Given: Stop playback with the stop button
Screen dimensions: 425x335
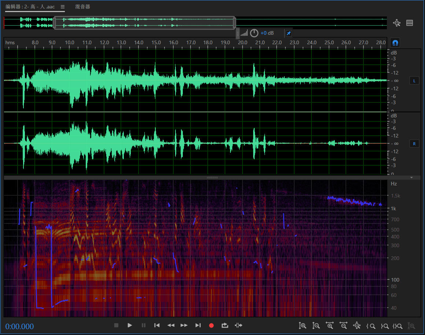Looking at the screenshot, I should [116, 325].
